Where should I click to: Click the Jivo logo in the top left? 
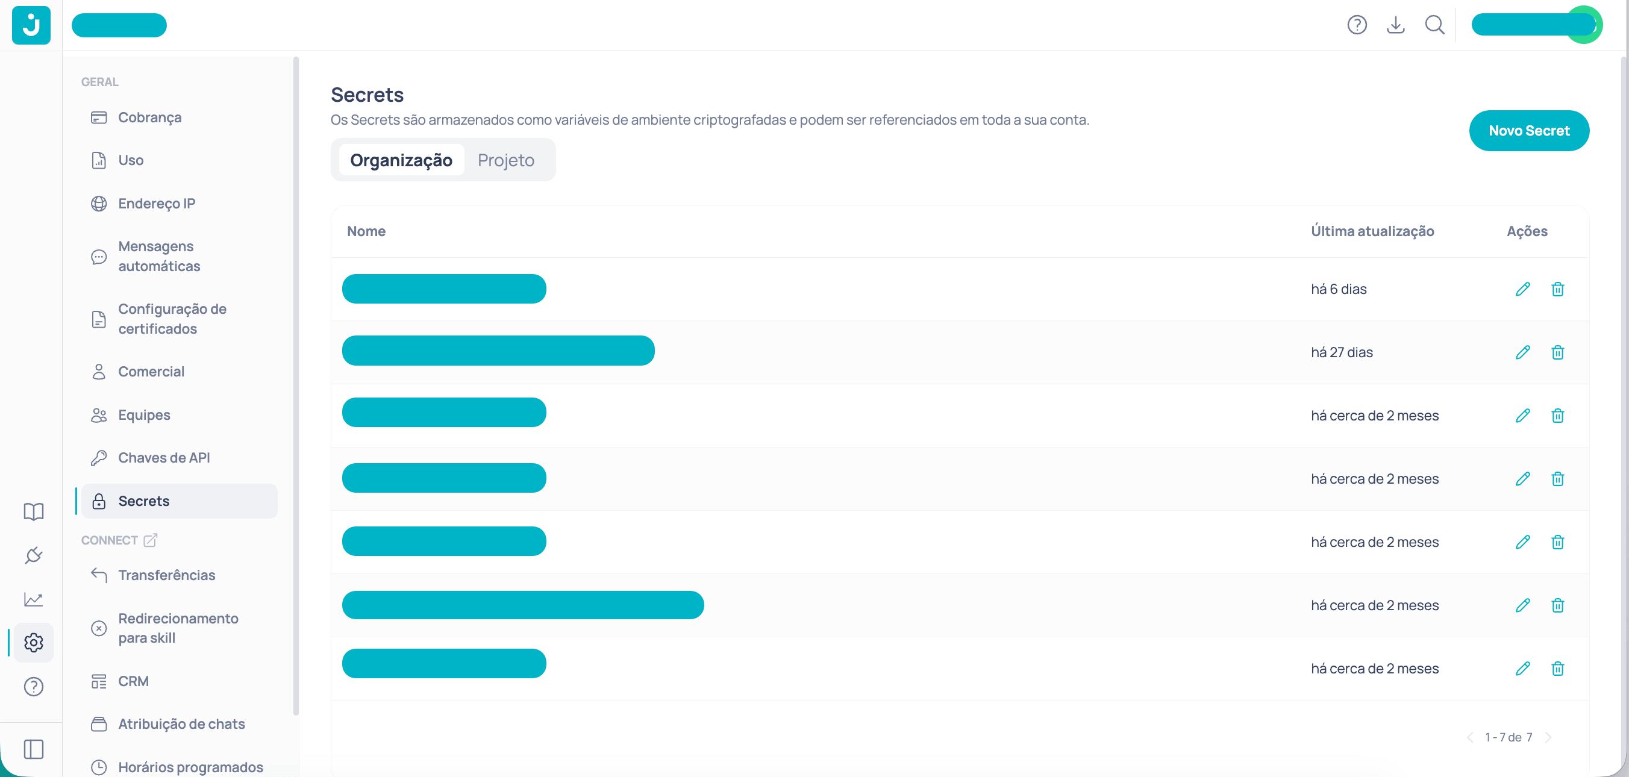click(30, 25)
